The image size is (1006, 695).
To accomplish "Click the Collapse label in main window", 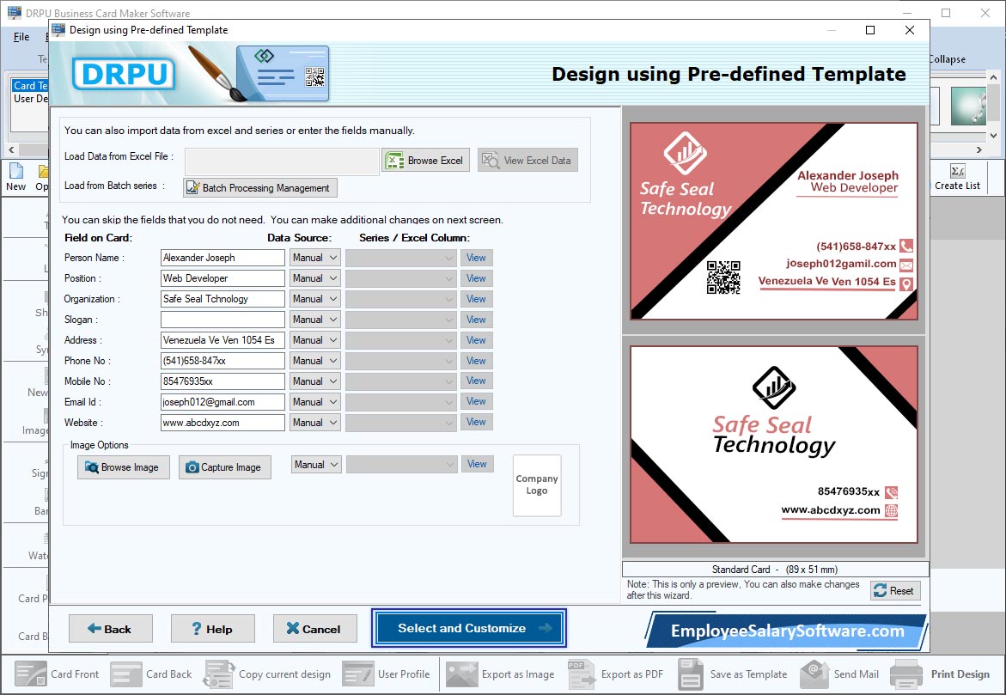I will pyautogui.click(x=948, y=59).
